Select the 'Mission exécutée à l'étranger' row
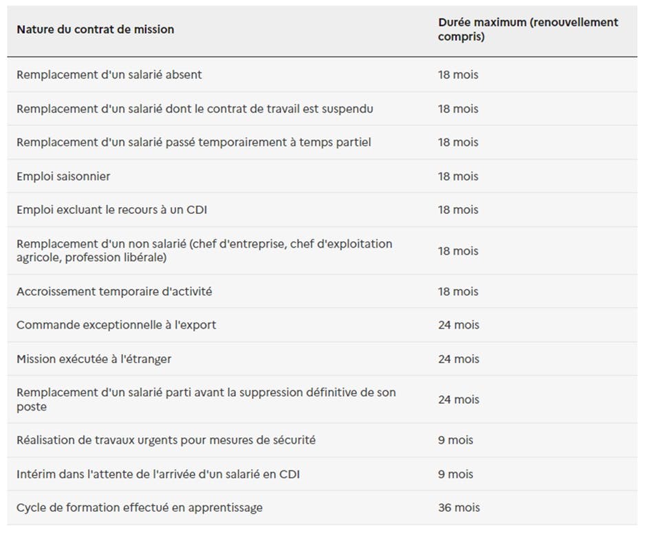 click(x=322, y=359)
